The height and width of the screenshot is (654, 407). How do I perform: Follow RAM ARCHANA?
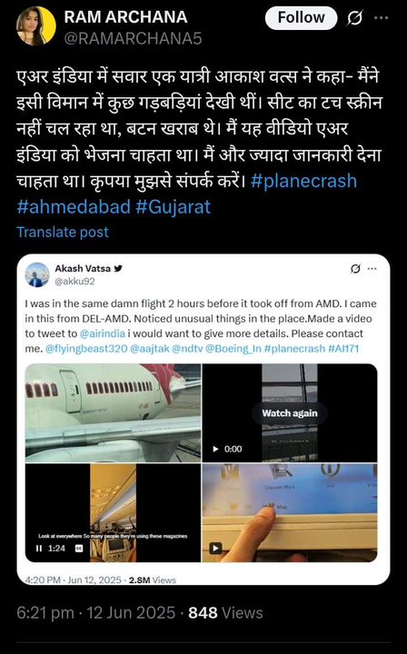[x=301, y=18]
